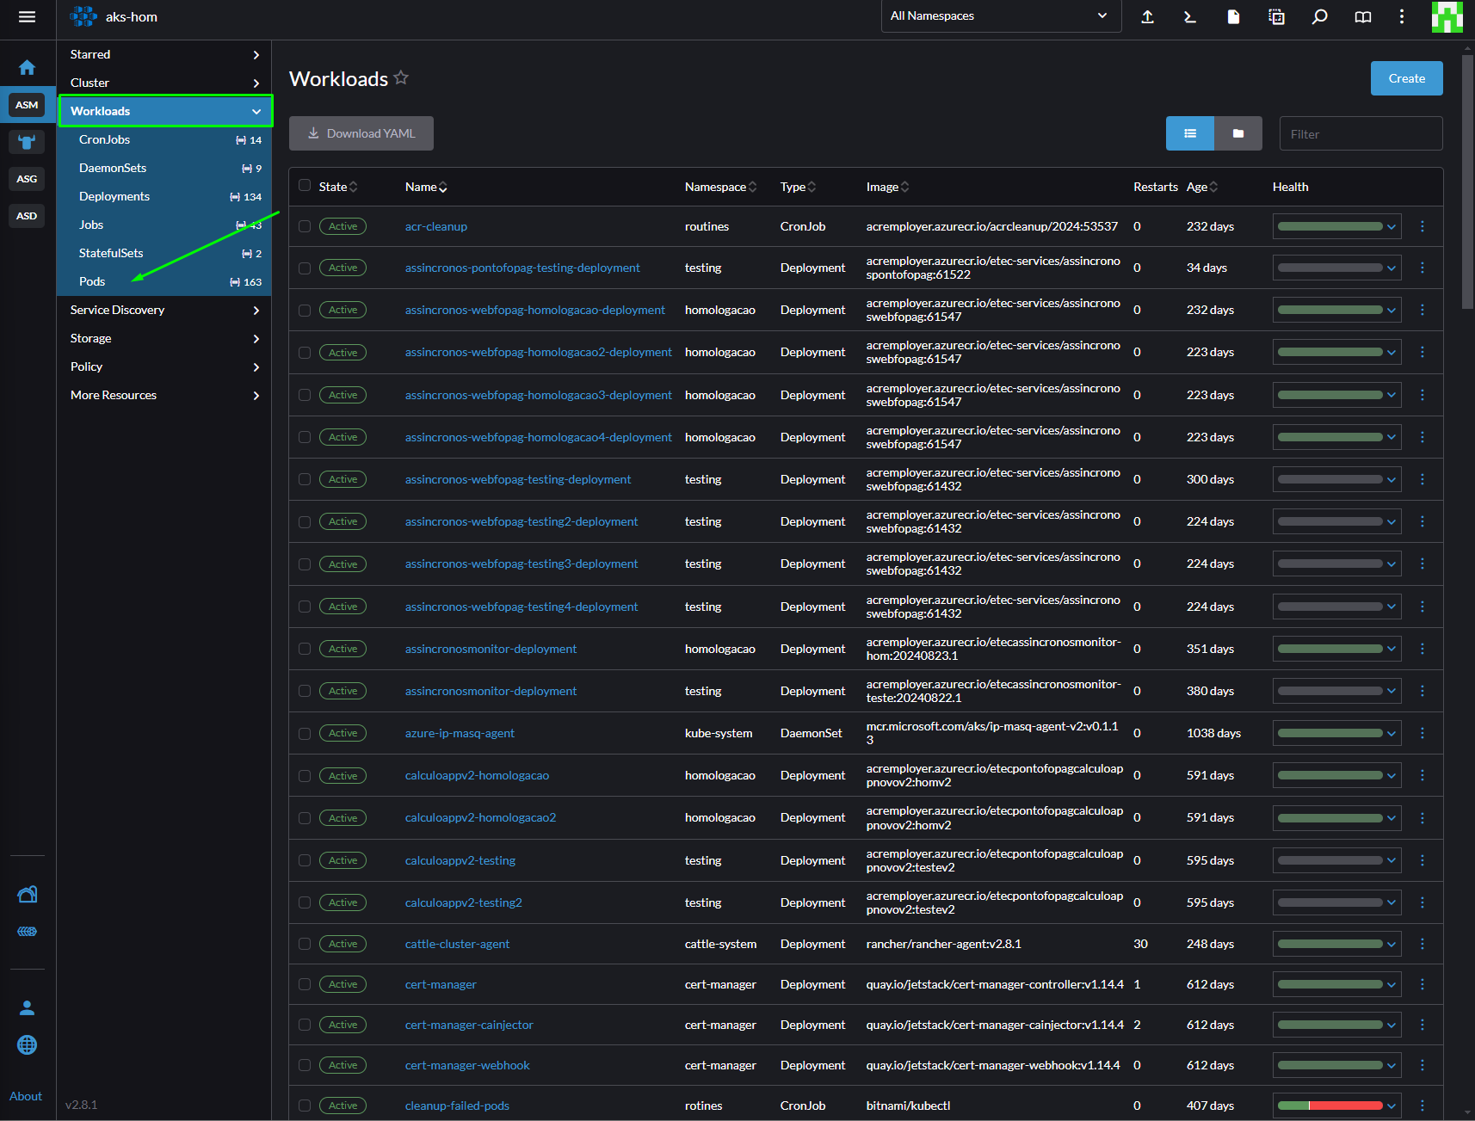The height and width of the screenshot is (1121, 1475).
Task: Open the All Namespaces dropdown
Action: (1000, 16)
